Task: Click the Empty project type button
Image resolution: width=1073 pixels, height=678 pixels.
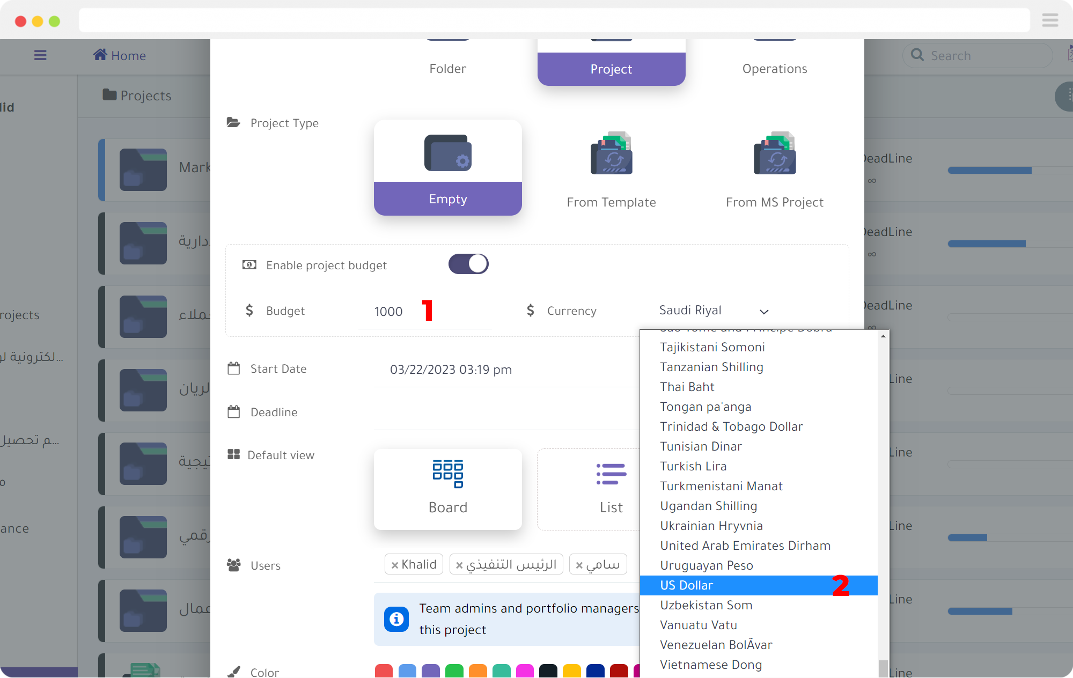Action: pyautogui.click(x=448, y=198)
